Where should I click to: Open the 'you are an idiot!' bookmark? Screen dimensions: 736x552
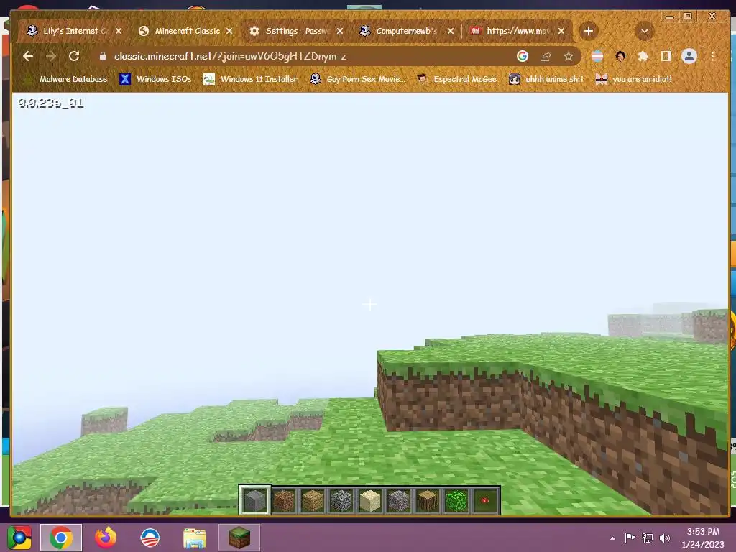click(634, 79)
